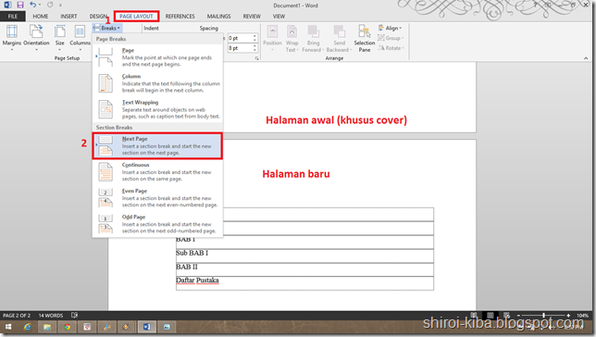
Task: Switch to the REFERENCES tab
Action: click(180, 17)
